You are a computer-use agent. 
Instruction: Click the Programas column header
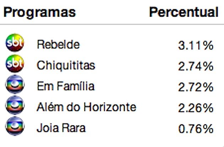(x=39, y=12)
